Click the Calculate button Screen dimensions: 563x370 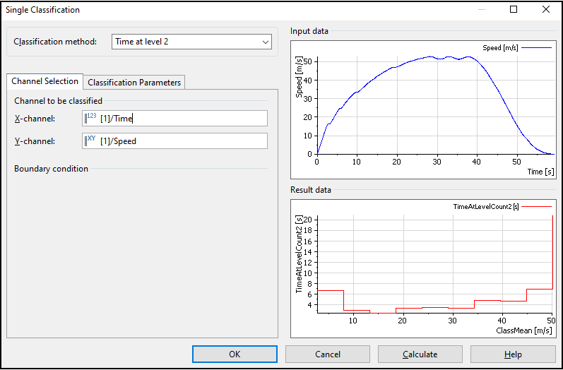tap(420, 354)
